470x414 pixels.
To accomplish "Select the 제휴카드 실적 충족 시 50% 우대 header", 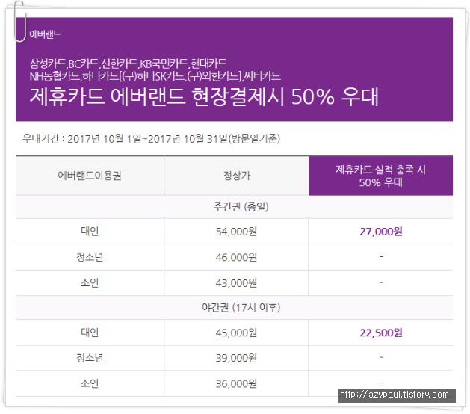I will pyautogui.click(x=380, y=176).
